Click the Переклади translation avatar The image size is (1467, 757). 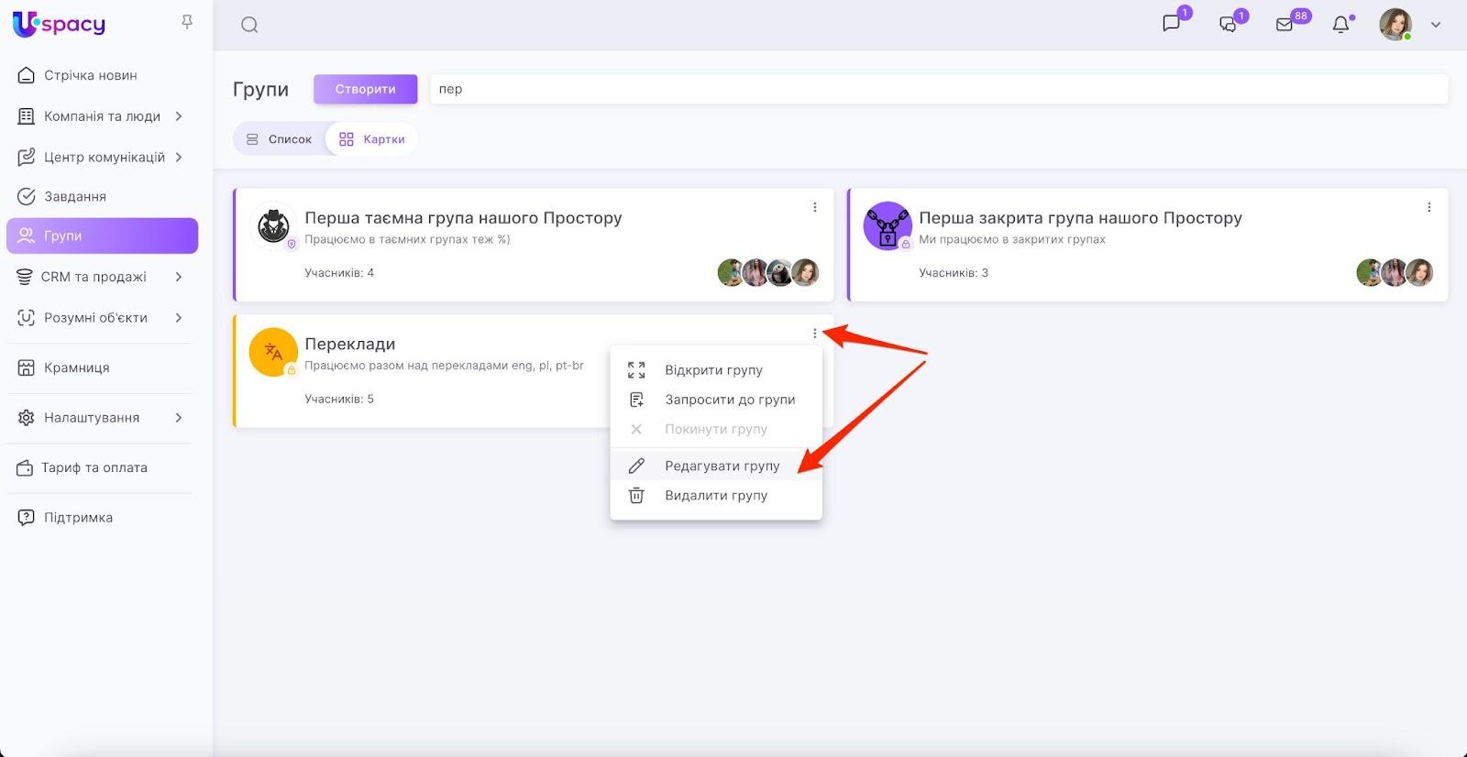click(x=273, y=352)
